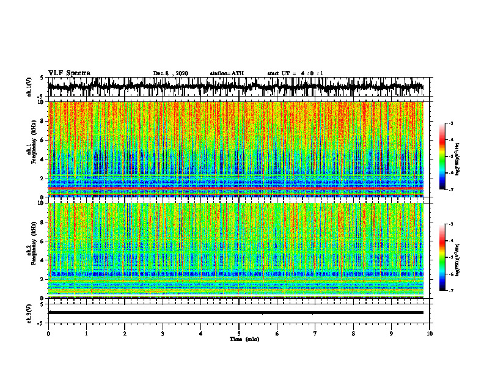Click the log(PSD) unit label of upper color bar
The width and height of the screenshot is (484, 374).
click(x=458, y=159)
